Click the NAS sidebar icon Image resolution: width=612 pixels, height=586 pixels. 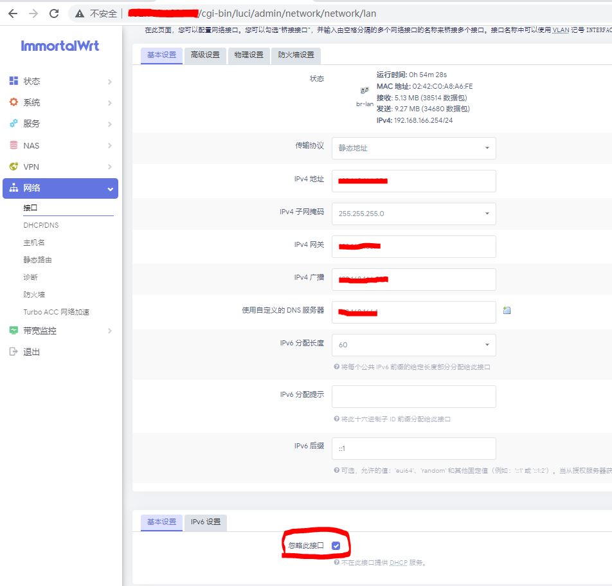13,145
